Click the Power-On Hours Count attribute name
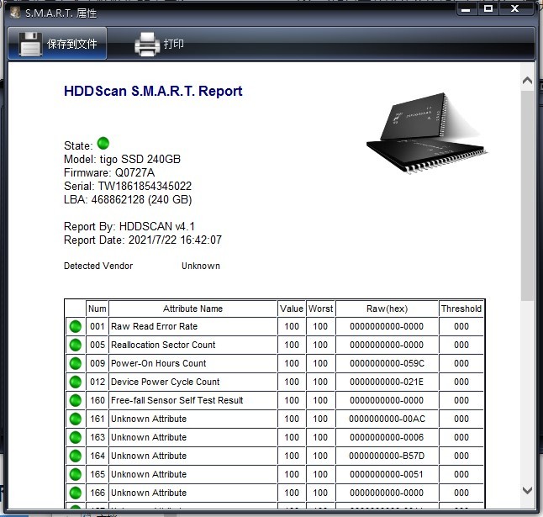The width and height of the screenshot is (543, 517). pos(159,363)
